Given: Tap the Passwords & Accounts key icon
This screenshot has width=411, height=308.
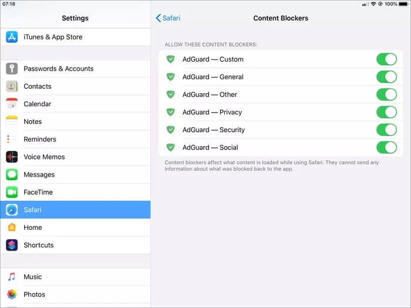Looking at the screenshot, I should (x=12, y=69).
